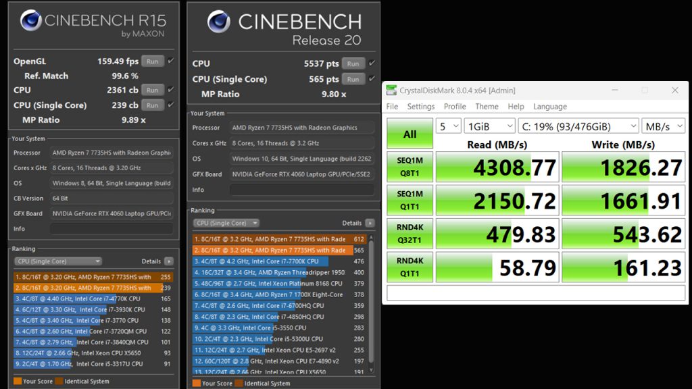
Task: Click the Cinebench Release 20 logo icon
Action: click(x=219, y=22)
